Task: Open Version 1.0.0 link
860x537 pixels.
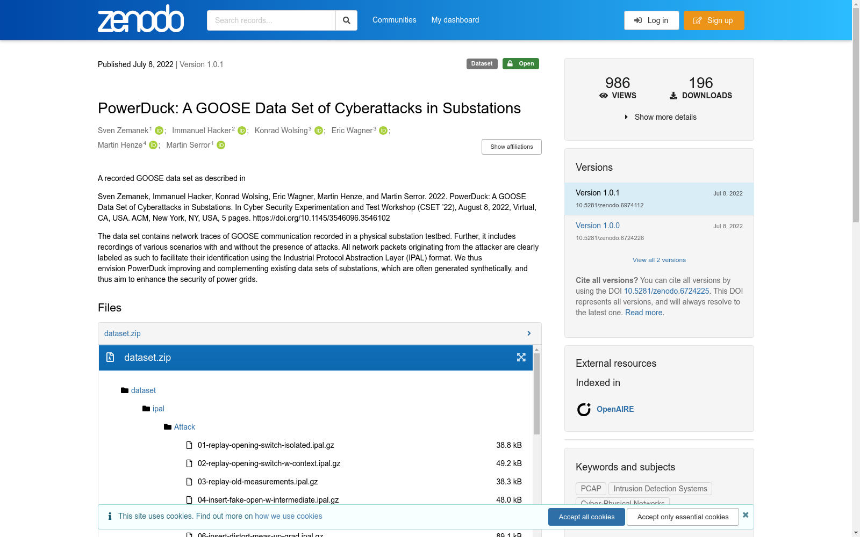Action: click(x=598, y=226)
